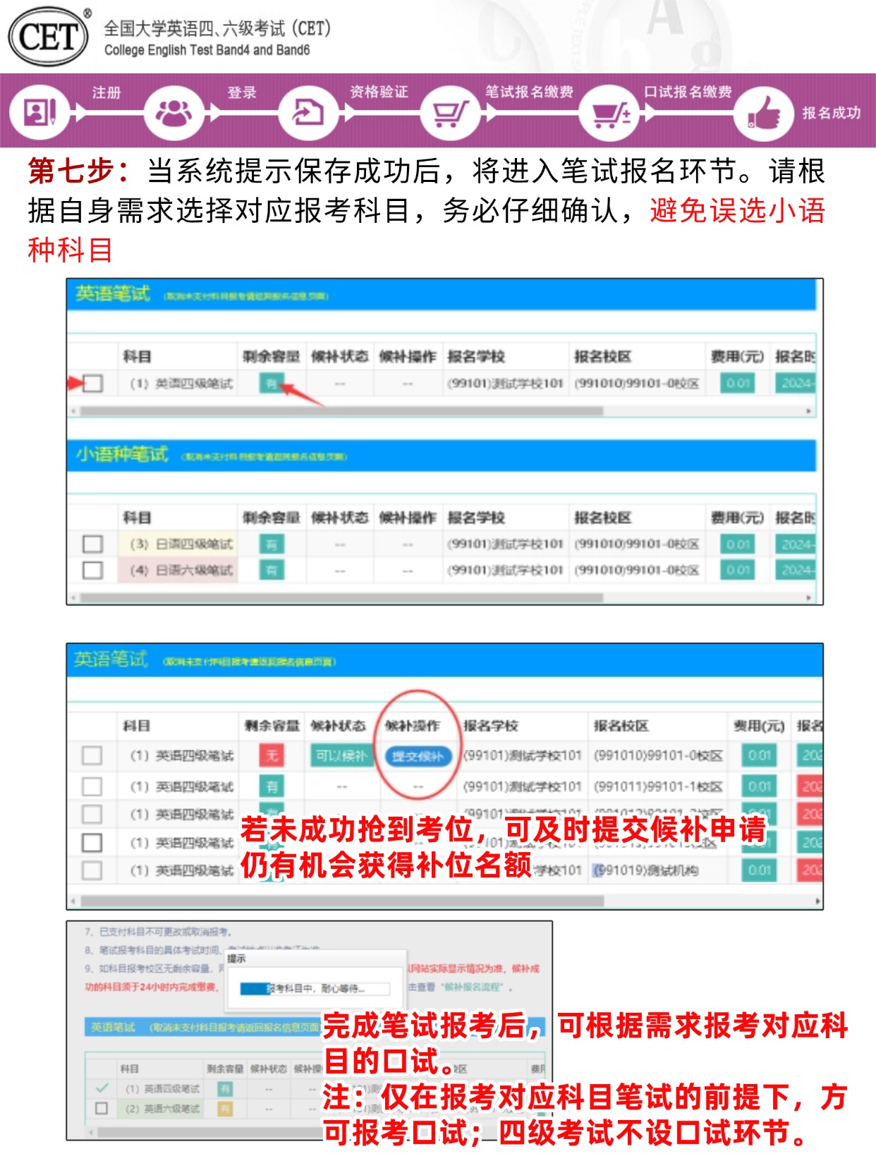This screenshot has width=876, height=1168.
Task: Check the 英语四级笔试 row for 99101-1校区
Action: pyautogui.click(x=92, y=786)
